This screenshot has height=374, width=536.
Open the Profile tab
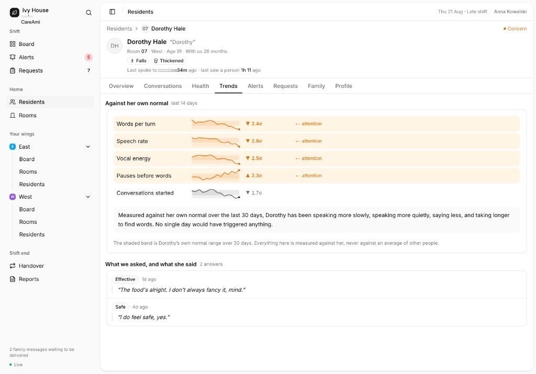pos(343,86)
